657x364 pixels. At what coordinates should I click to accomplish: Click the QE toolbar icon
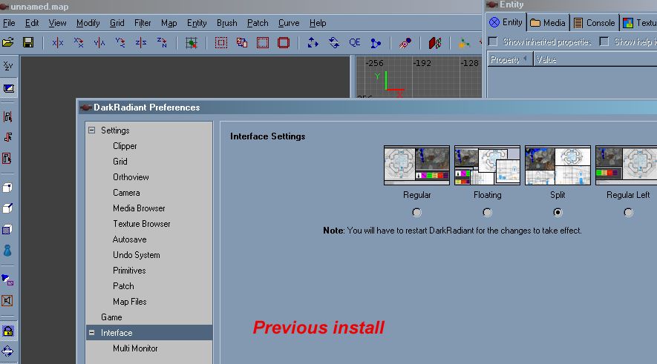(355, 43)
